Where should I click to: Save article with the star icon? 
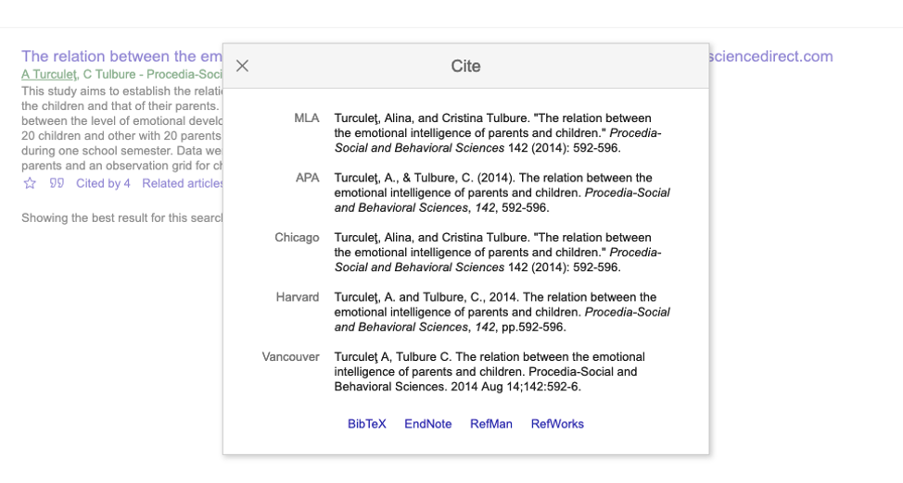click(x=30, y=183)
